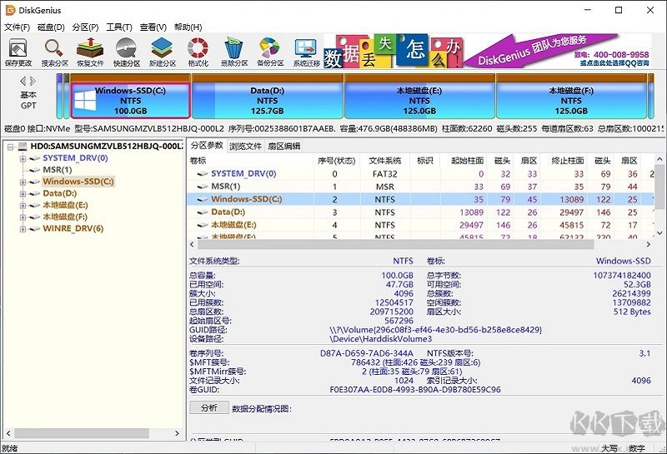Image resolution: width=667 pixels, height=454 pixels.
Task: Click the Delete Partition (删除分区) trash icon
Action: 234,52
